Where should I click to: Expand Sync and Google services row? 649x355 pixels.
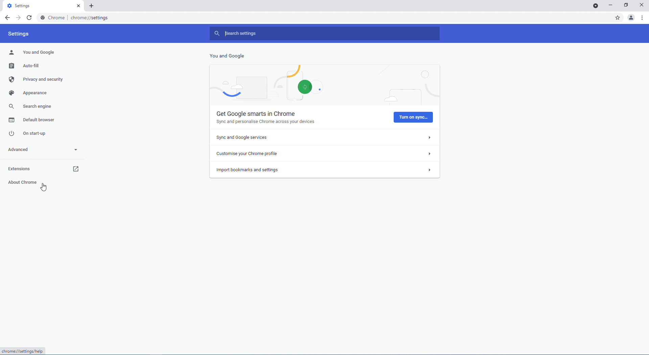(x=324, y=137)
